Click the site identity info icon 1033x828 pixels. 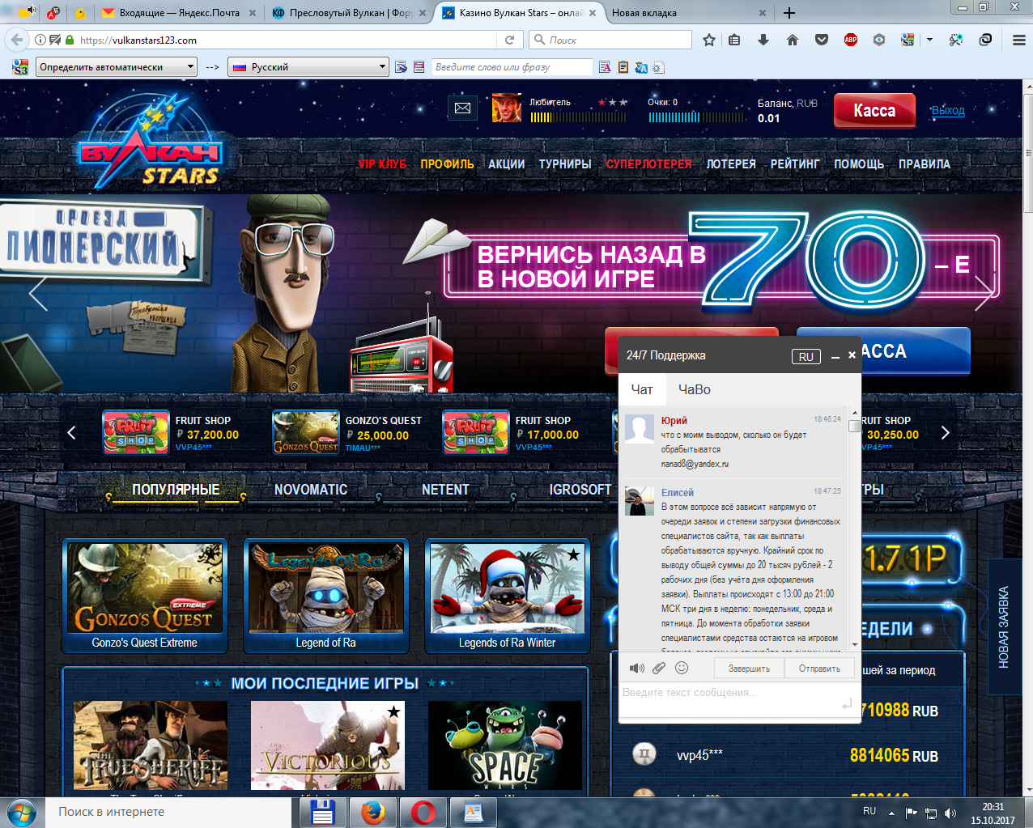click(40, 40)
